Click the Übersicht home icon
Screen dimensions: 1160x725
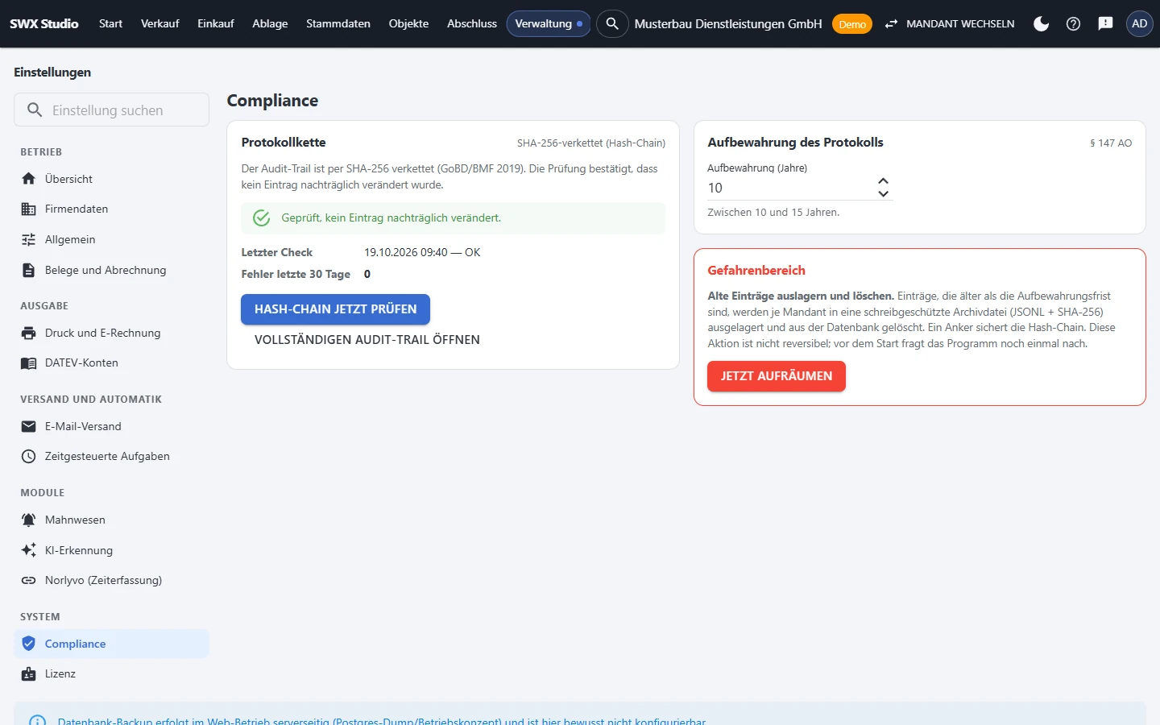coord(29,179)
